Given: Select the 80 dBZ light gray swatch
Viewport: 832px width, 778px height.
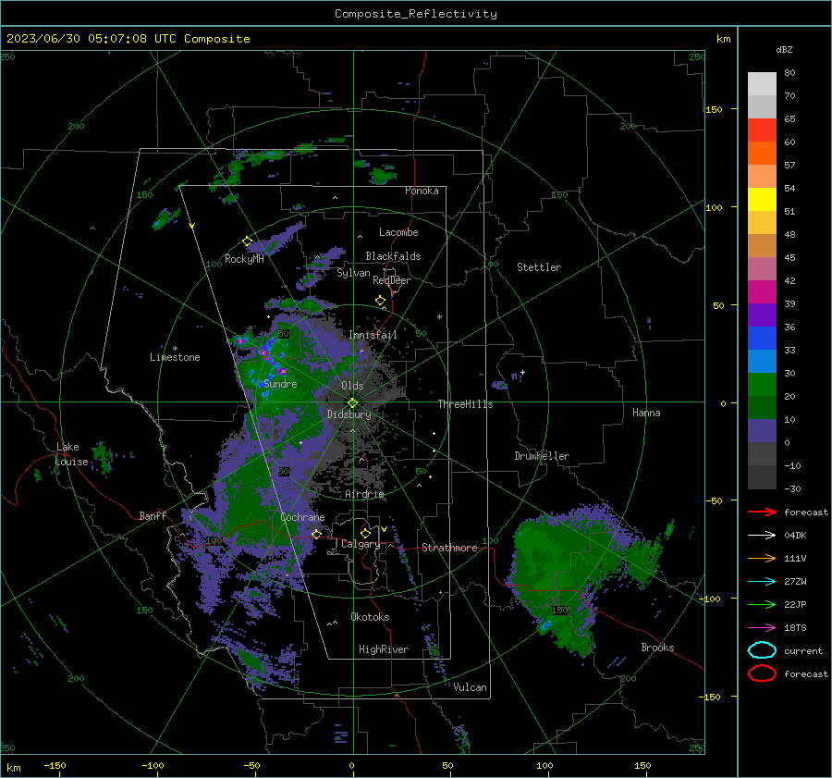Looking at the screenshot, I should click(x=762, y=83).
